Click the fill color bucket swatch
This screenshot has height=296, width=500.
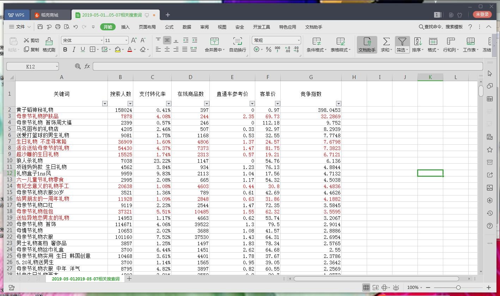[117, 50]
